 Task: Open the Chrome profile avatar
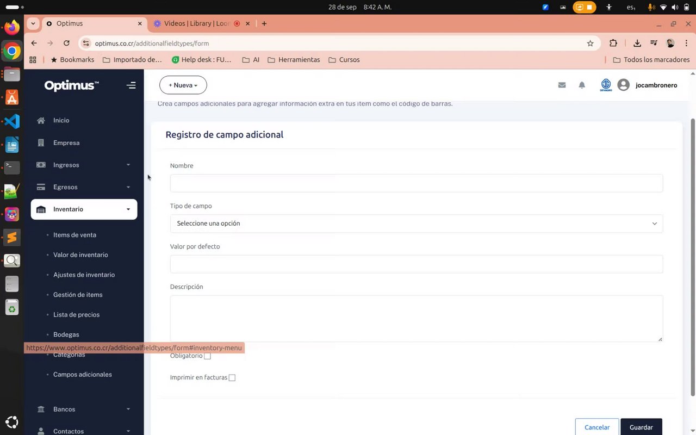coord(670,43)
